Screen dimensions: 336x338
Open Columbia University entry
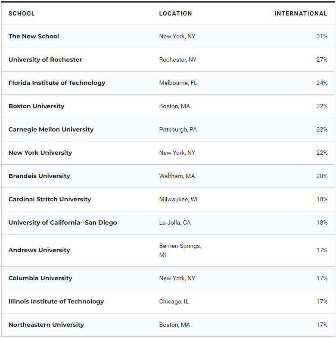click(x=40, y=278)
